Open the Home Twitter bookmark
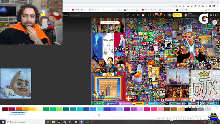This screenshot has width=220, height=124. point(84,10)
